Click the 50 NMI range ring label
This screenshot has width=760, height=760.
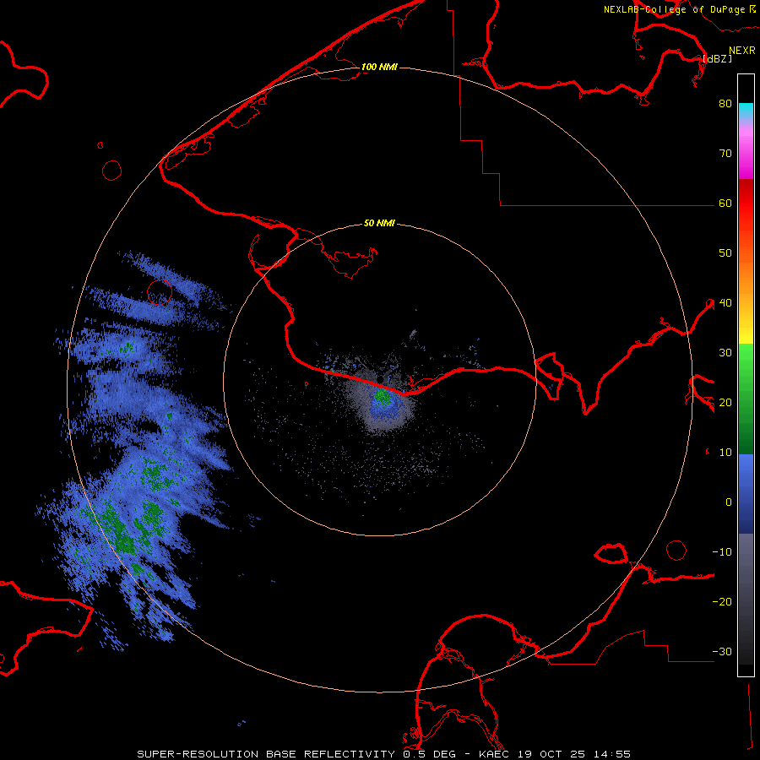click(379, 224)
